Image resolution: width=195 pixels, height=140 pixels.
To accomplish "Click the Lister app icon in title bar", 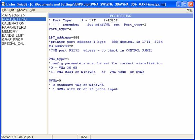I will point(3,4).
